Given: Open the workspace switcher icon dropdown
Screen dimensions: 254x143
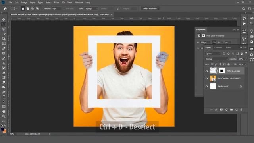Looking at the screenshot, I should [x=249, y=9].
